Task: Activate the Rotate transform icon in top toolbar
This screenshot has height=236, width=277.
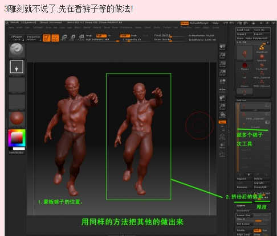Action: point(81,38)
